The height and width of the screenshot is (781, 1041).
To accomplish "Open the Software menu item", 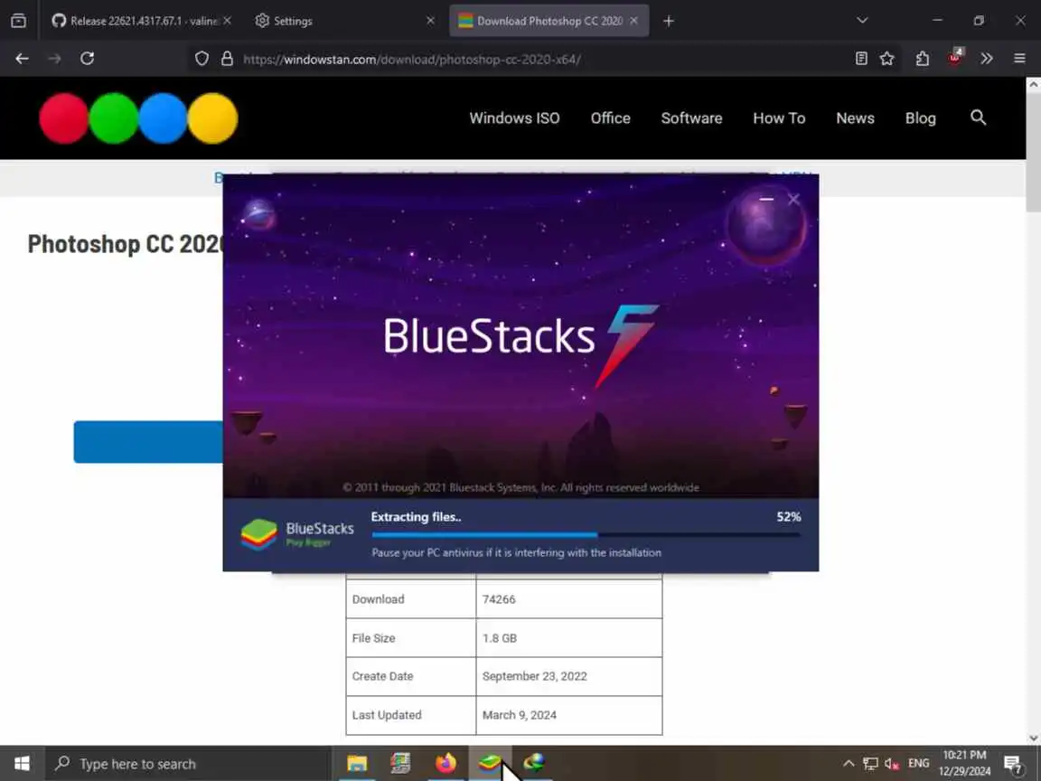I will click(x=691, y=118).
